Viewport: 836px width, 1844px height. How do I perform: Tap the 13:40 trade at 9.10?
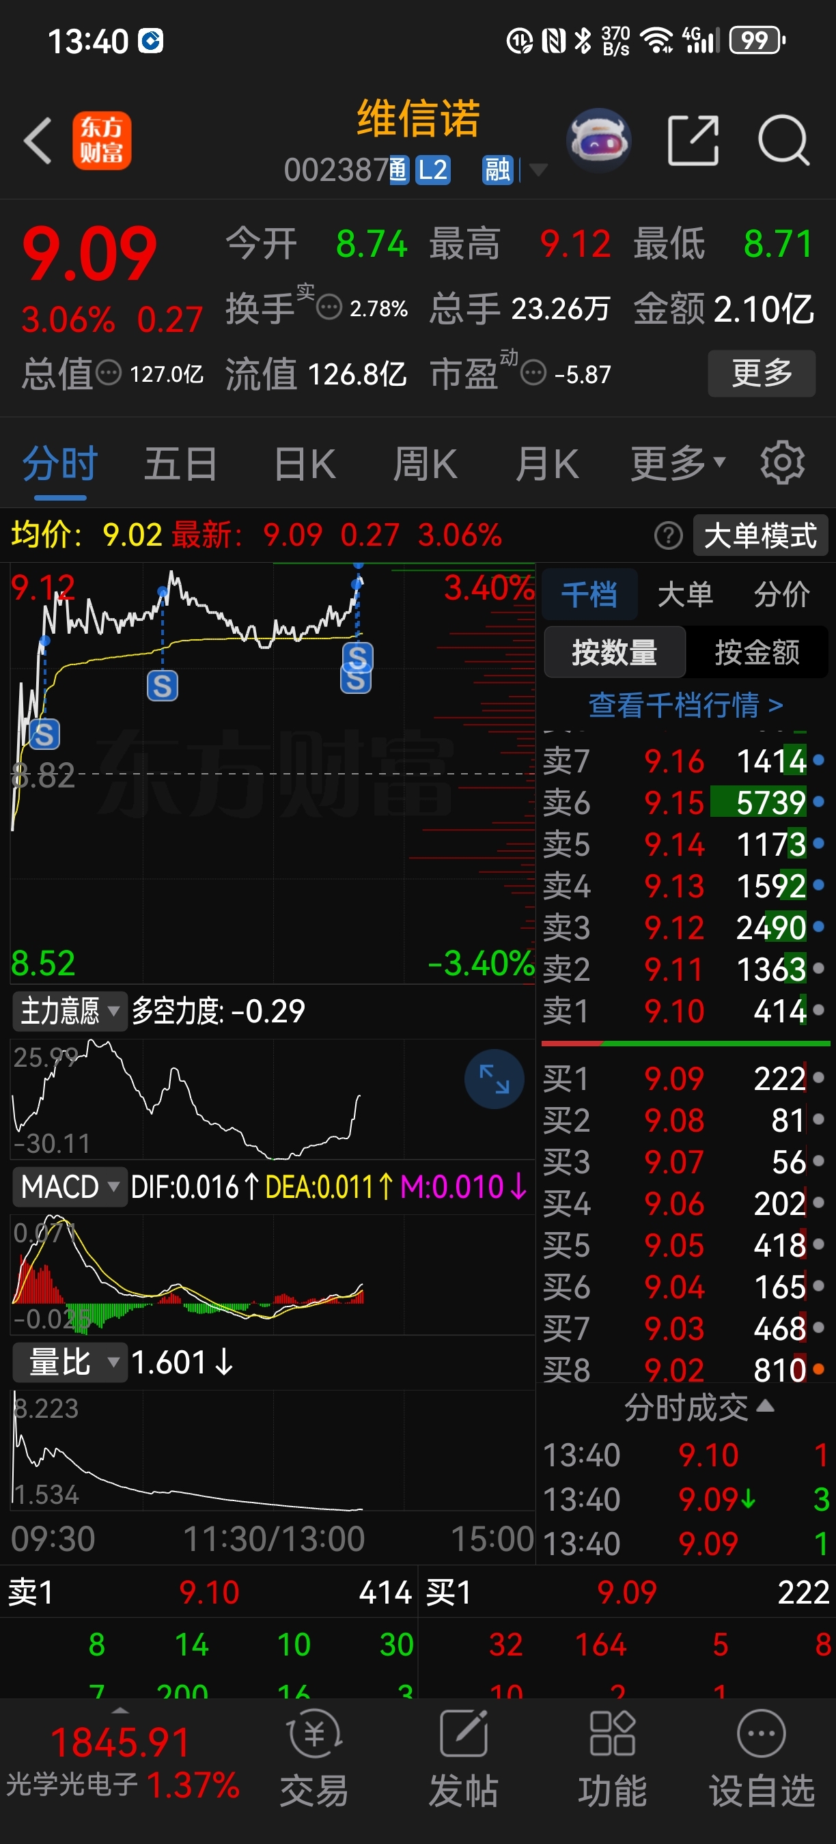pos(685,1455)
